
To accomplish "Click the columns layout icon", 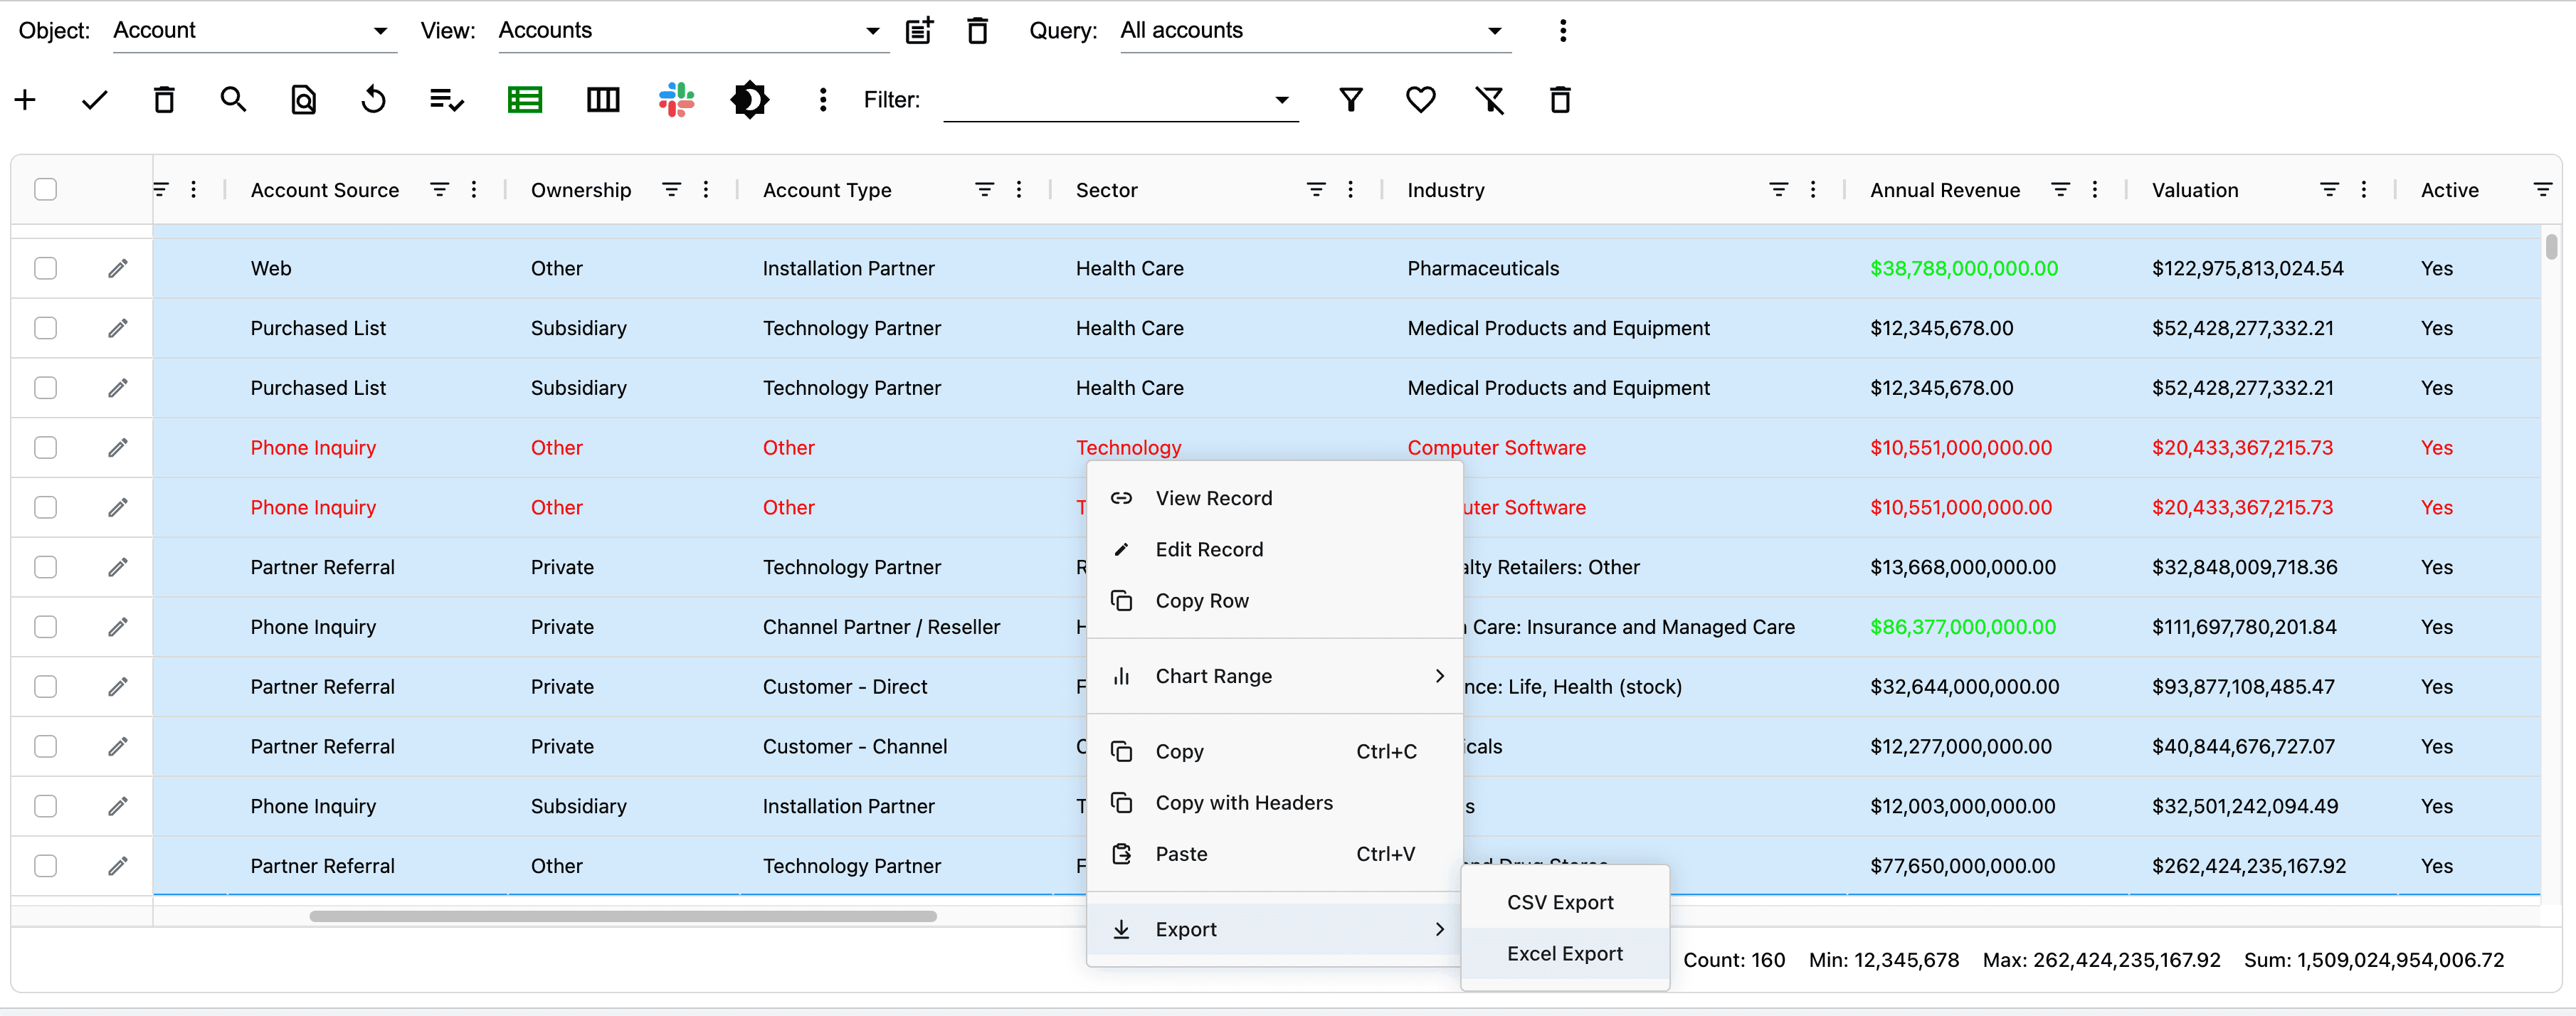I will tap(602, 100).
